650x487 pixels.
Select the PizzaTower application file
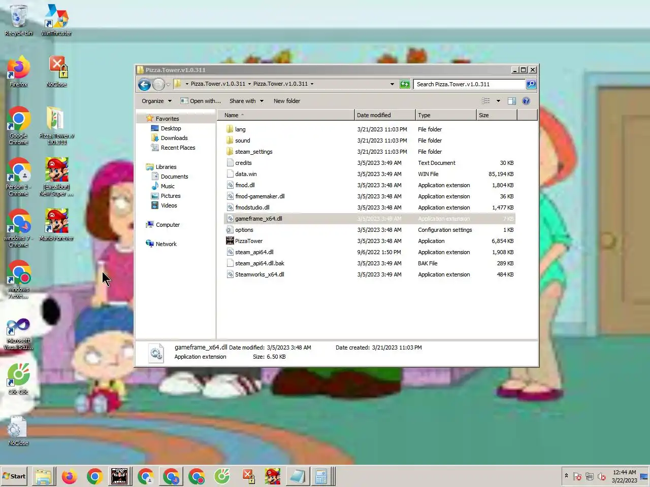click(370, 241)
